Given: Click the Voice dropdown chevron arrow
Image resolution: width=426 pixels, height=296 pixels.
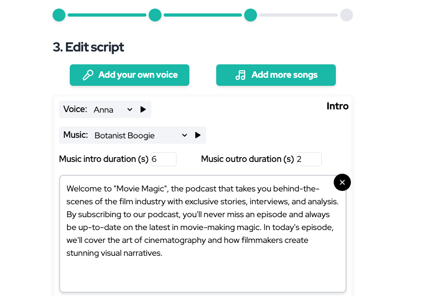Looking at the screenshot, I should click(129, 109).
